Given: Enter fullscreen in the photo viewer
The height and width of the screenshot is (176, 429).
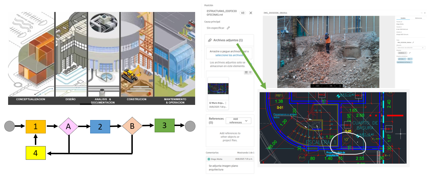Looking at the screenshot, I should click(x=340, y=86).
